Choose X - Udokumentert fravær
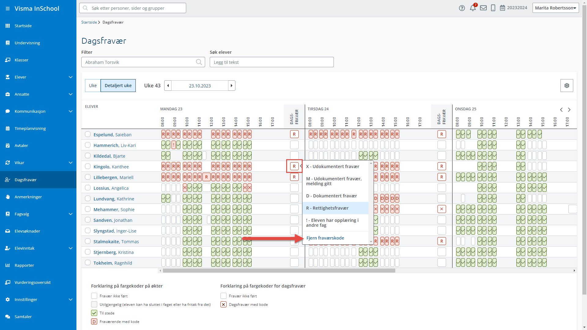587x330 pixels. [335, 167]
